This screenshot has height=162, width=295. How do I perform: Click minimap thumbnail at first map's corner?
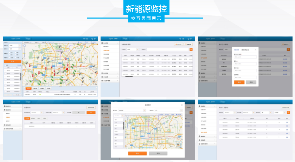click(x=94, y=82)
